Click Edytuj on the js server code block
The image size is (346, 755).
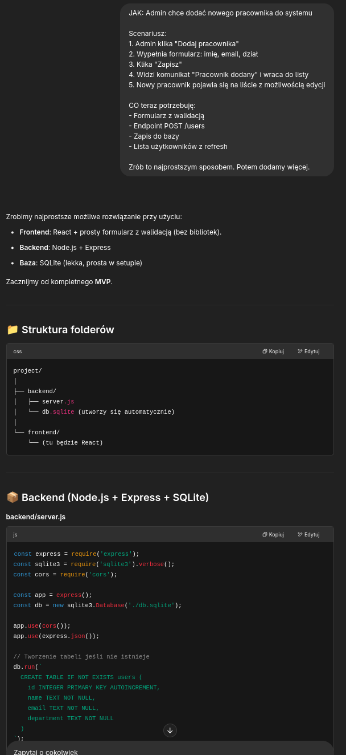[308, 535]
